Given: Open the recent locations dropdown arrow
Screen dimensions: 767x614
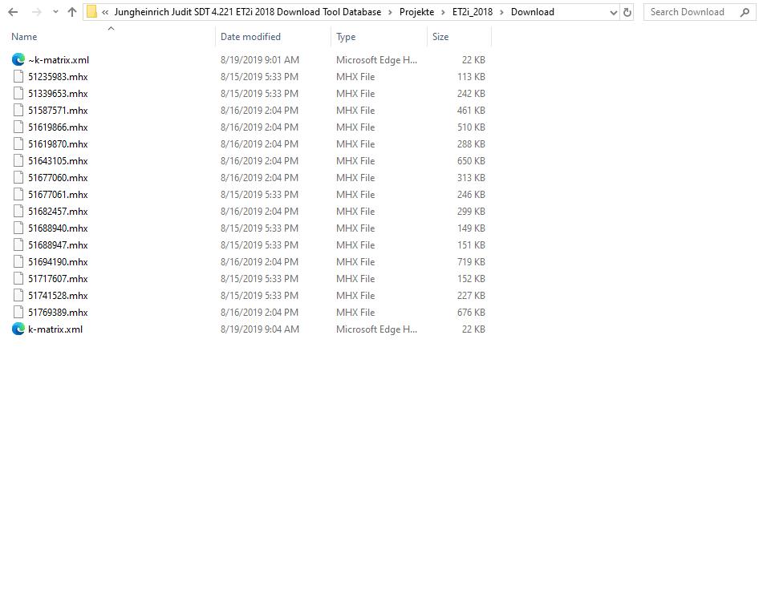Looking at the screenshot, I should (x=55, y=12).
